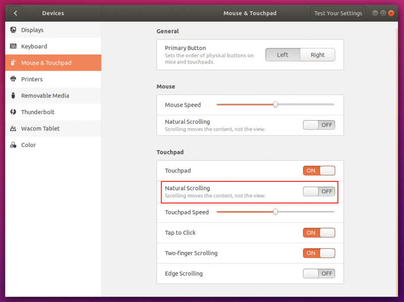Disable Tap to Click
The height and width of the screenshot is (302, 404).
point(319,233)
